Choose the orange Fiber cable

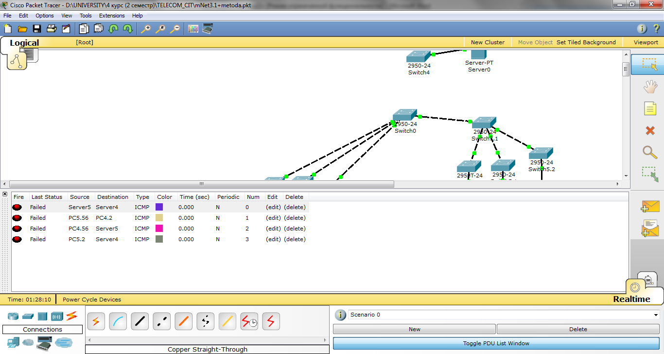pos(183,321)
